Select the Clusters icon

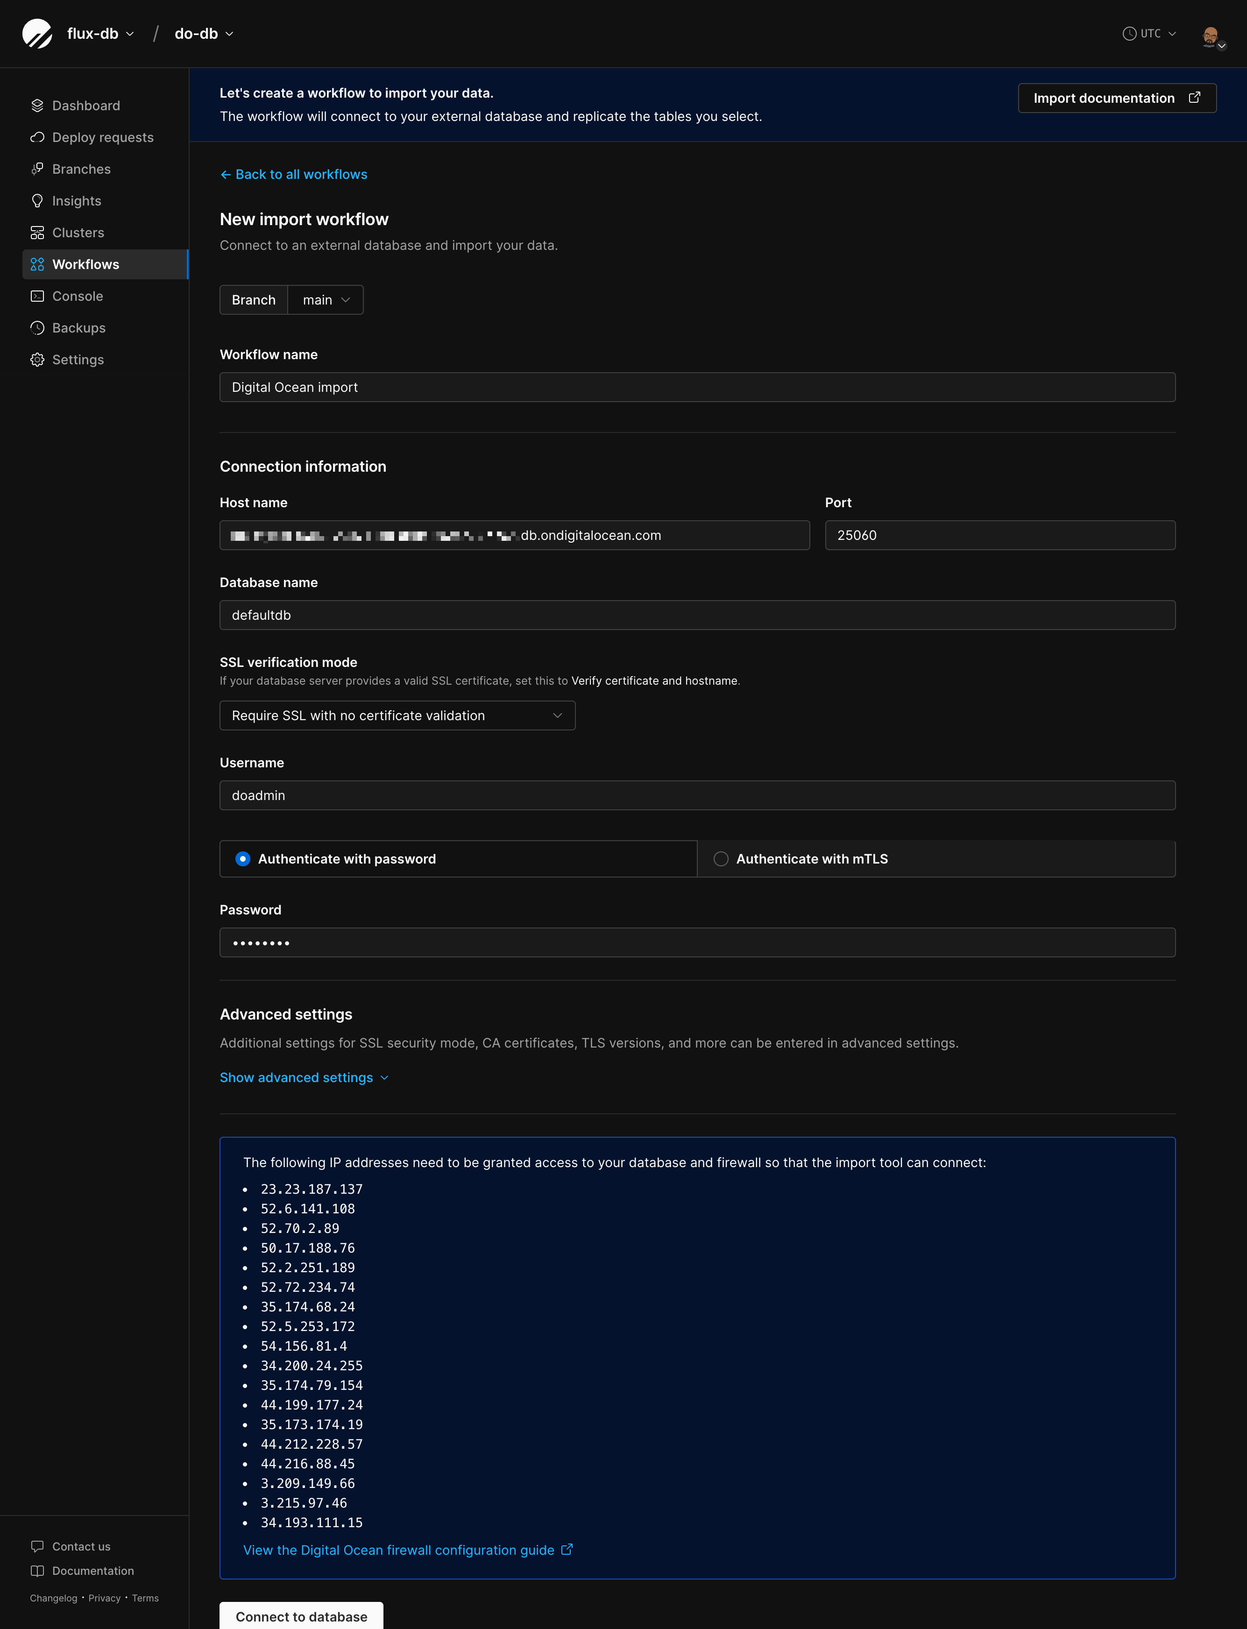(x=38, y=232)
